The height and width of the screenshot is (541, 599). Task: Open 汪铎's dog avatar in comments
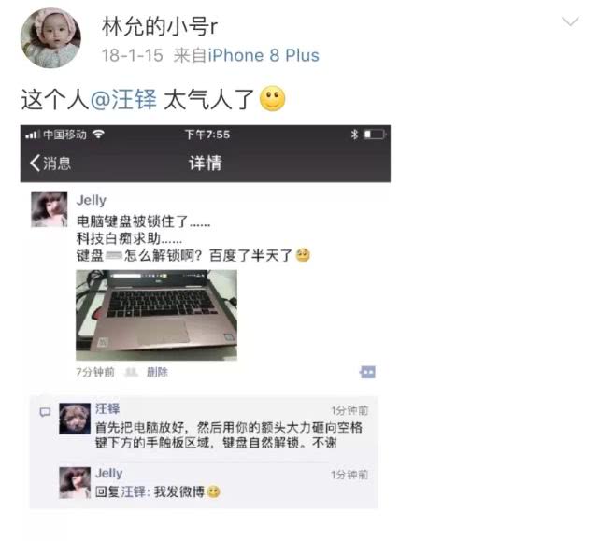[75, 419]
